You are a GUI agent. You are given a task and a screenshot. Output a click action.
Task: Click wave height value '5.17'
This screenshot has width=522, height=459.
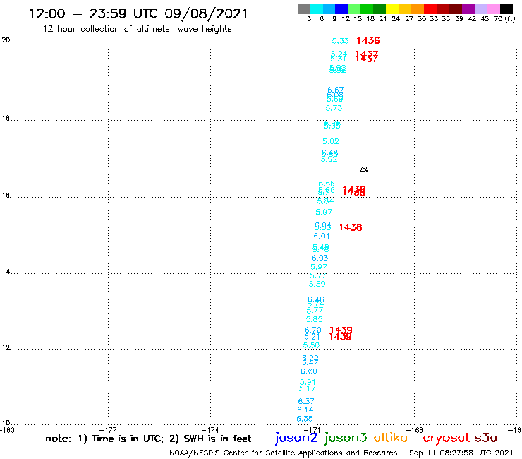307,388
